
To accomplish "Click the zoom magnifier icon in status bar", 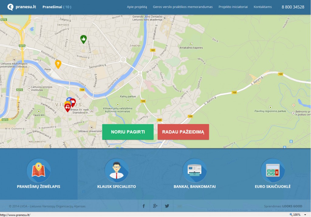I will (x=291, y=215).
